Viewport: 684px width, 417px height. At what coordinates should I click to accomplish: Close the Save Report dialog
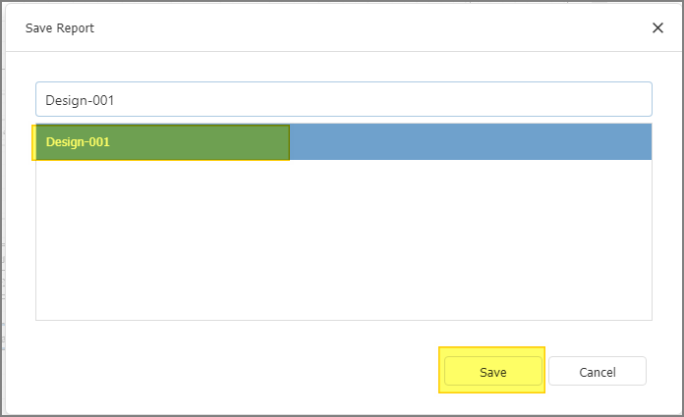[657, 27]
